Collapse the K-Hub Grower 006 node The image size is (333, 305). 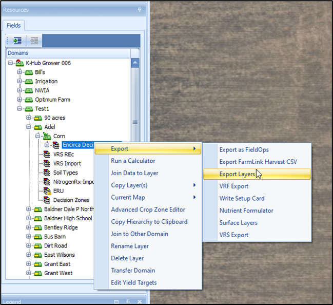pyautogui.click(x=10, y=63)
